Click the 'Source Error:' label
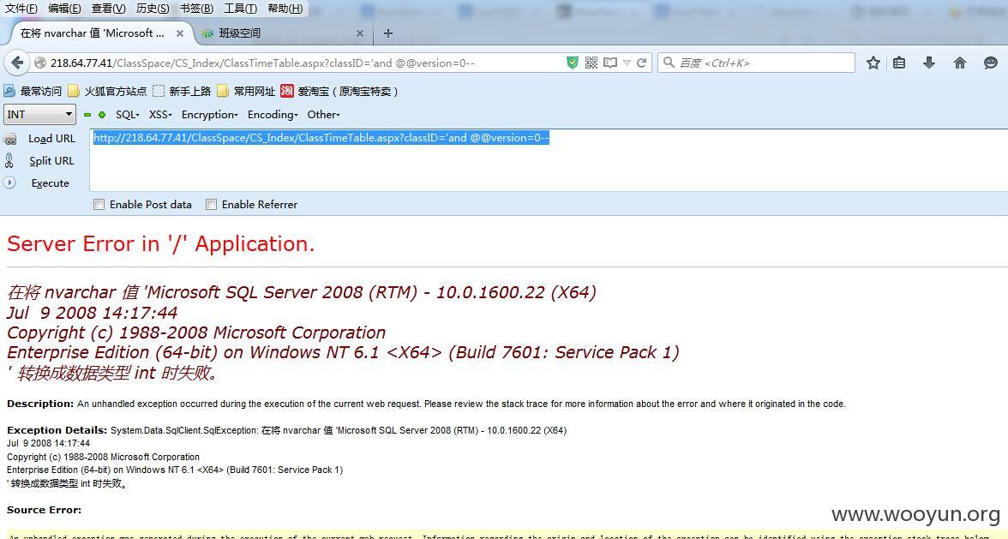Viewport: 1008px width, 539px height. point(45,510)
